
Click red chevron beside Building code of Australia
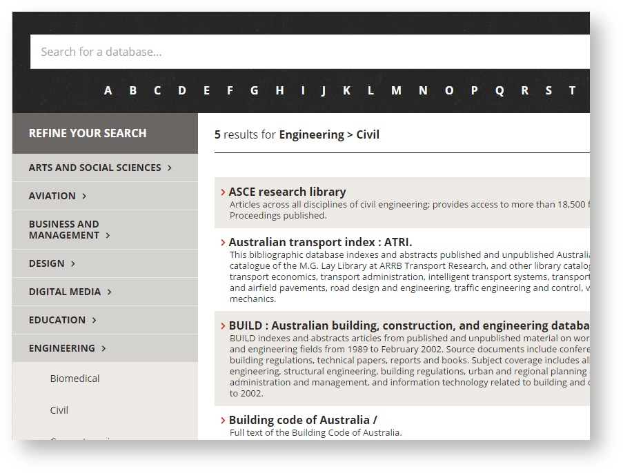tap(223, 421)
